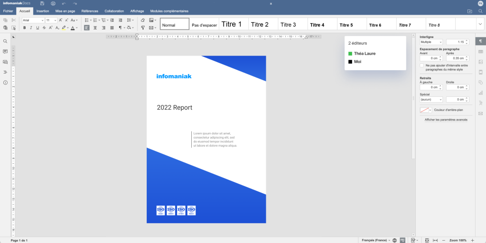Click the strikethrough formatting icon
Viewport: 486px width, 243px height.
(44, 28)
